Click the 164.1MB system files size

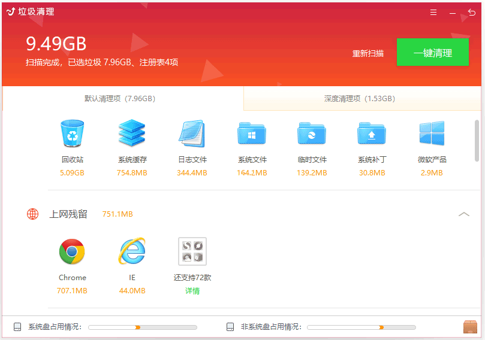[x=252, y=172]
